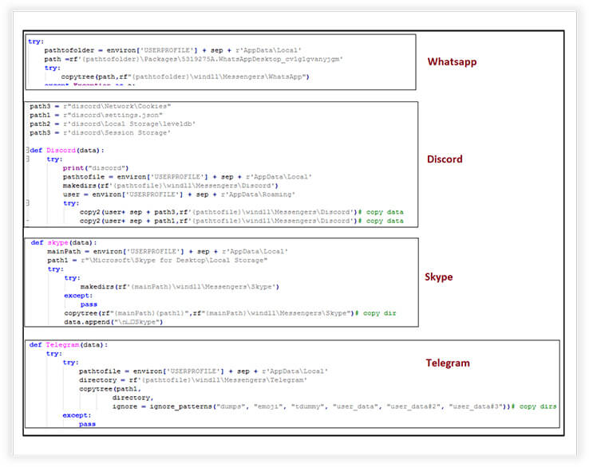Image resolution: width=589 pixels, height=467 pixels.
Task: Click the mainPath = environ line
Action: pos(168,251)
